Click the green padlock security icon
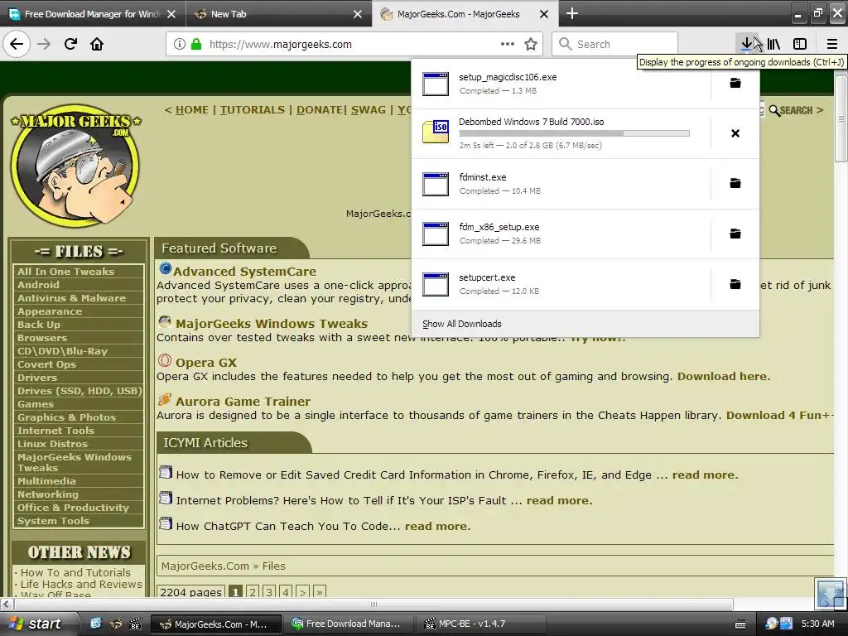This screenshot has height=636, width=848. (196, 44)
